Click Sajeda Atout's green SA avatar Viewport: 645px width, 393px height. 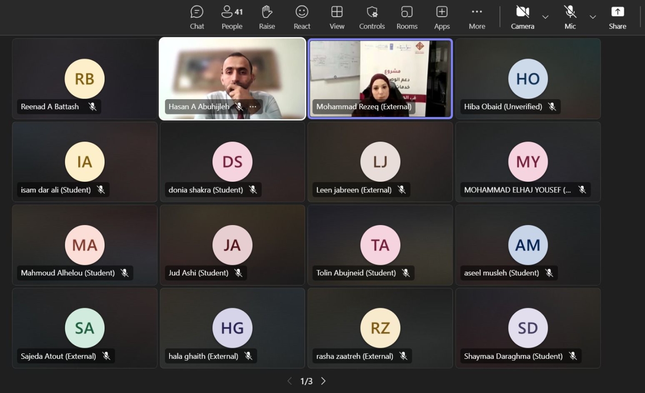point(84,328)
